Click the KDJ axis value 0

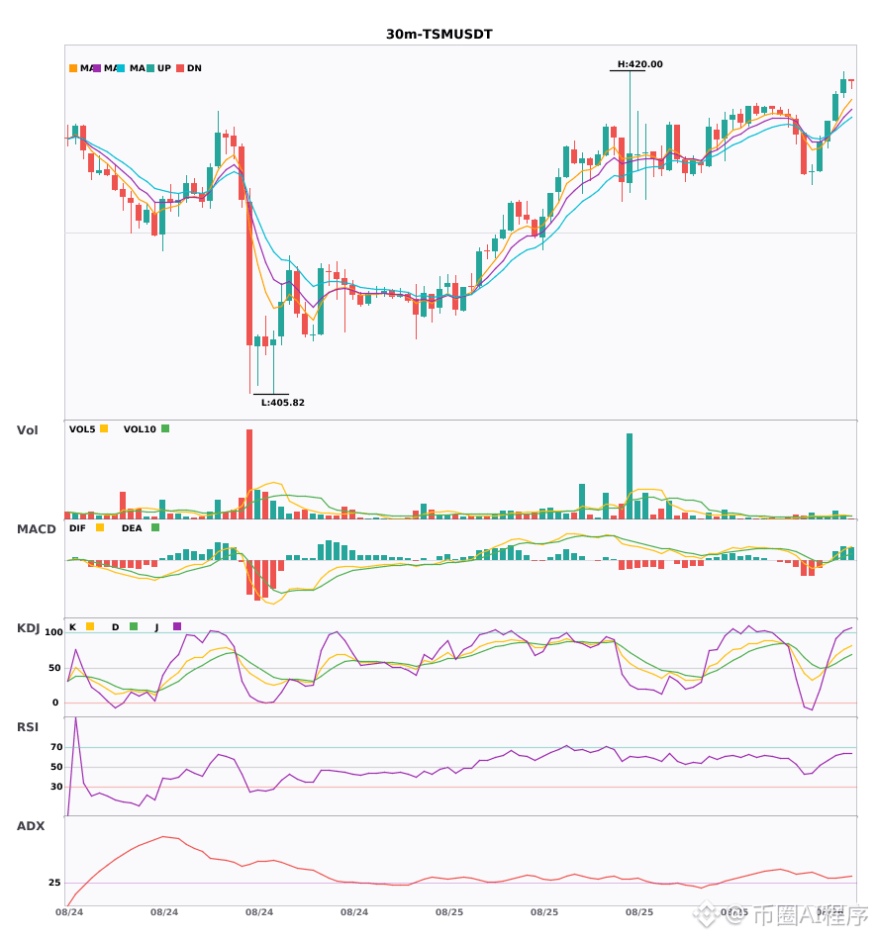pyautogui.click(x=55, y=703)
